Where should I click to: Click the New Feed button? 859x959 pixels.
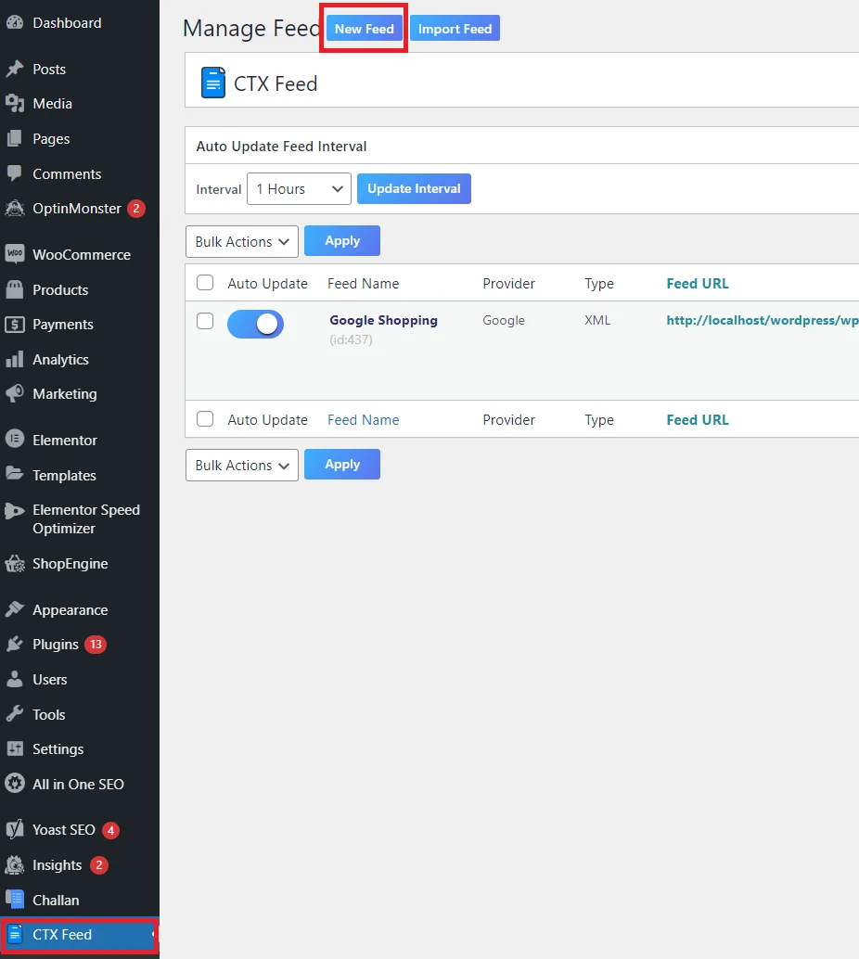pos(364,29)
